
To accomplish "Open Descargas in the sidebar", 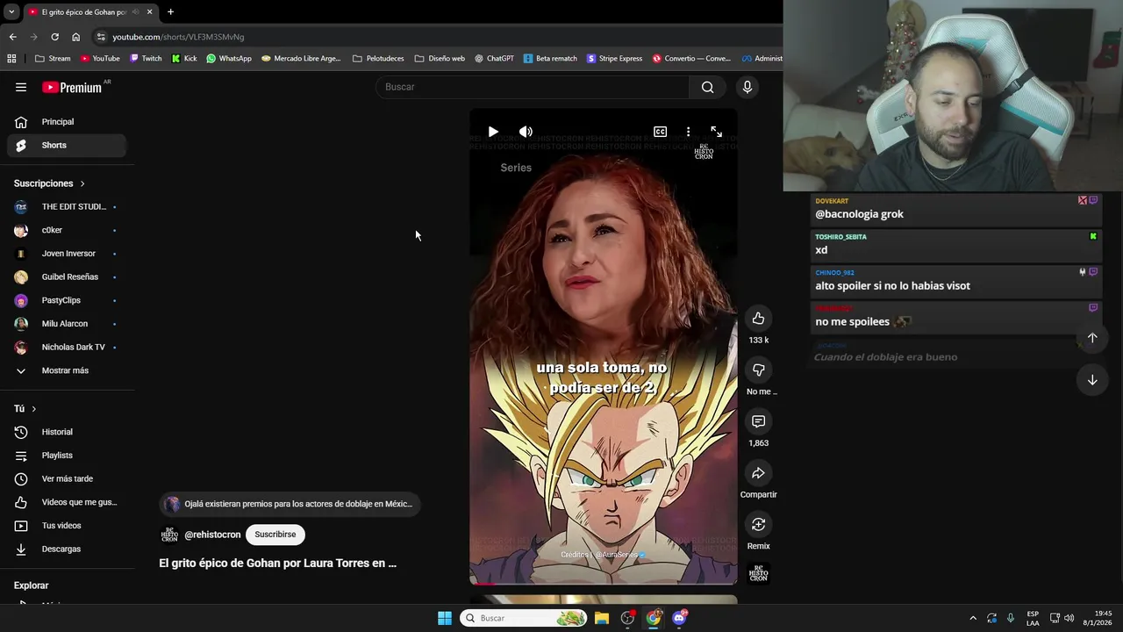I will [67, 549].
